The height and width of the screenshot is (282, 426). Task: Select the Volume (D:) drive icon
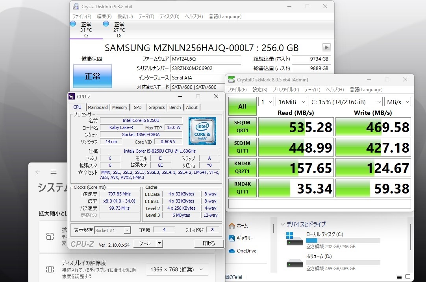click(294, 263)
